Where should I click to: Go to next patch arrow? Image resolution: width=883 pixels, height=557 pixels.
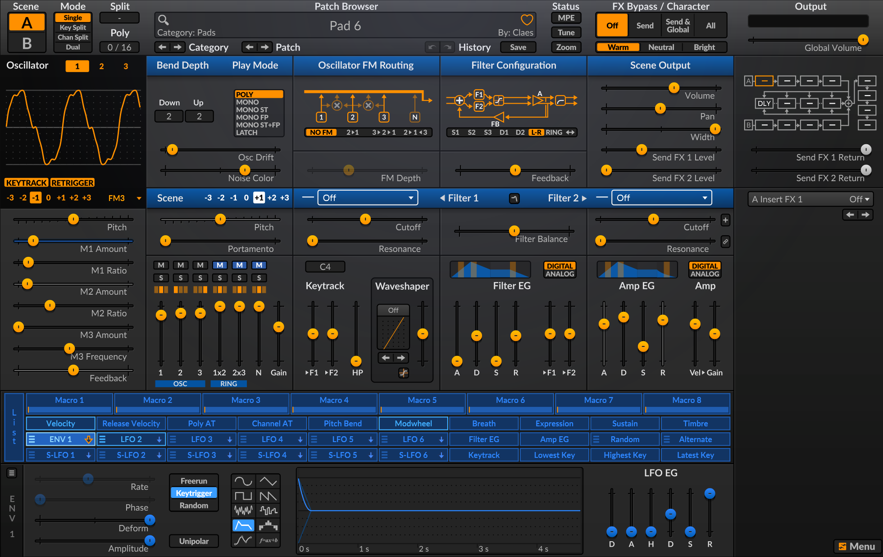tap(265, 47)
